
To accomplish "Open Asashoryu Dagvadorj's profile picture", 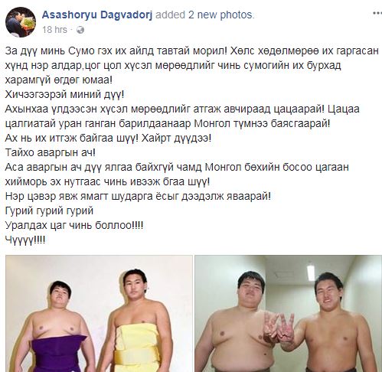I will coord(21,22).
